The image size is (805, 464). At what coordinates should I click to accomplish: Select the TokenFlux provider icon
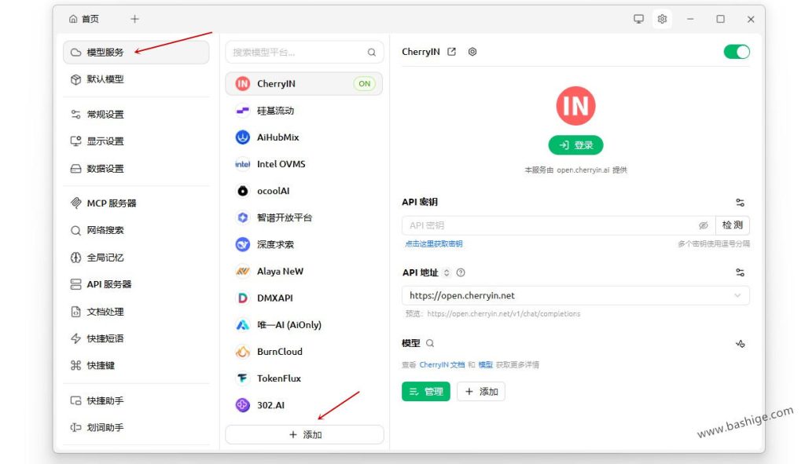[x=242, y=378]
